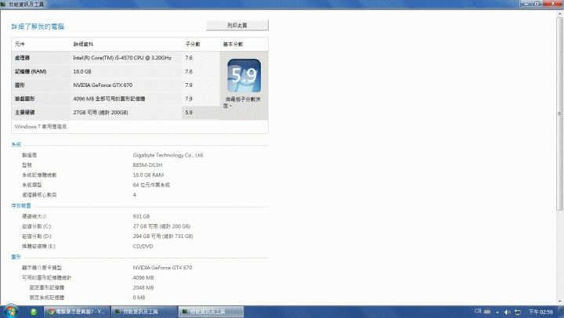
Task: Select the 64 位元作業系統 value
Action: tap(151, 185)
